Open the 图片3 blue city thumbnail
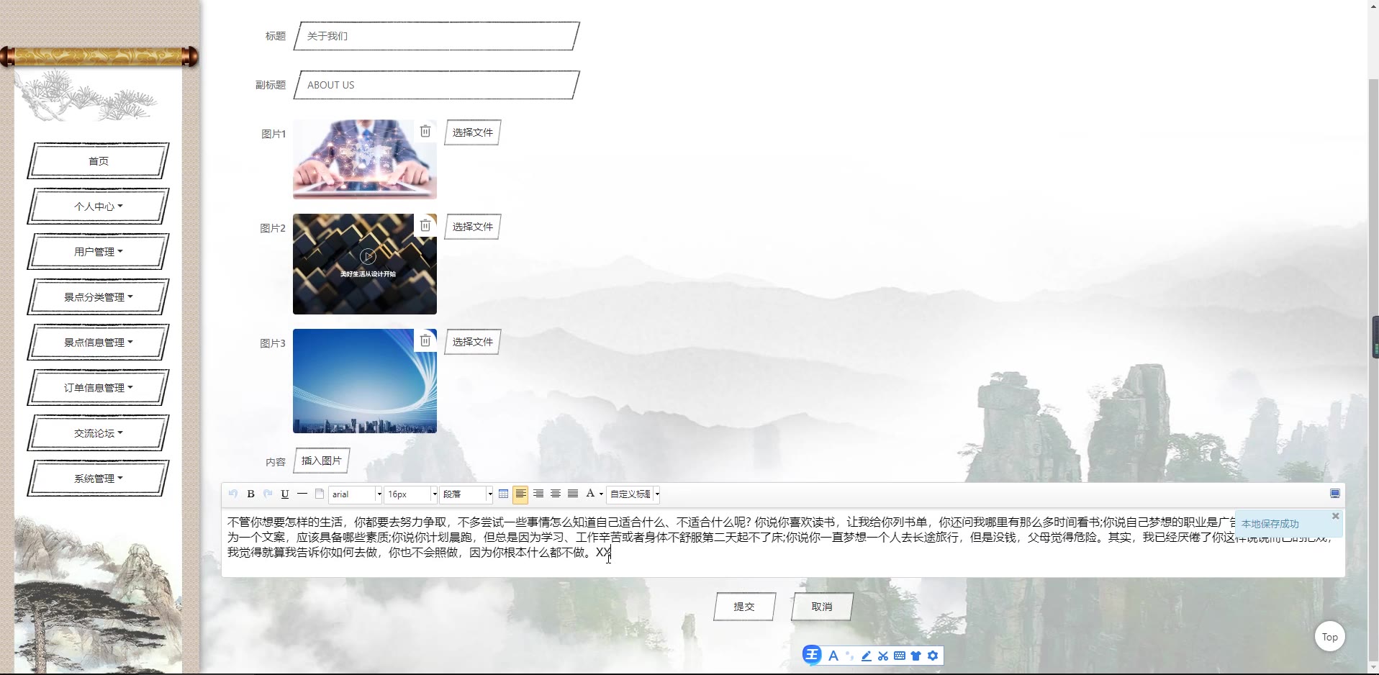 click(365, 381)
